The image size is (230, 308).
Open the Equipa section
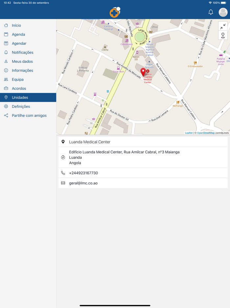click(x=28, y=79)
